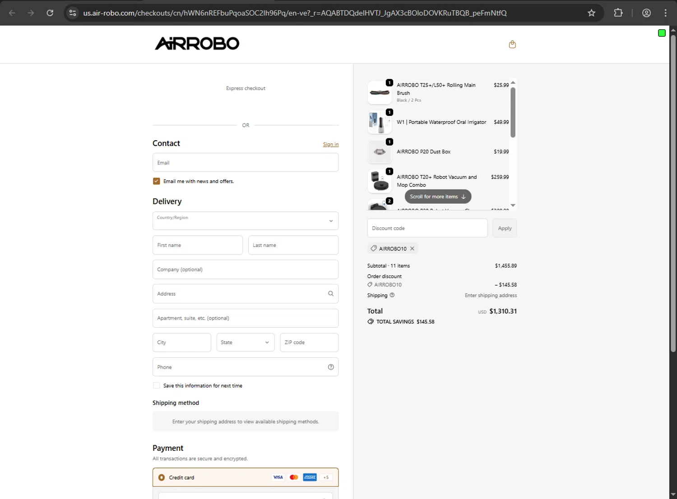The height and width of the screenshot is (499, 677).
Task: Focus the Email input field
Action: pyautogui.click(x=246, y=162)
